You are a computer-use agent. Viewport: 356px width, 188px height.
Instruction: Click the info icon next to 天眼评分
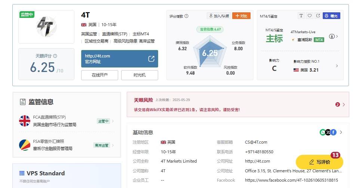55,56
